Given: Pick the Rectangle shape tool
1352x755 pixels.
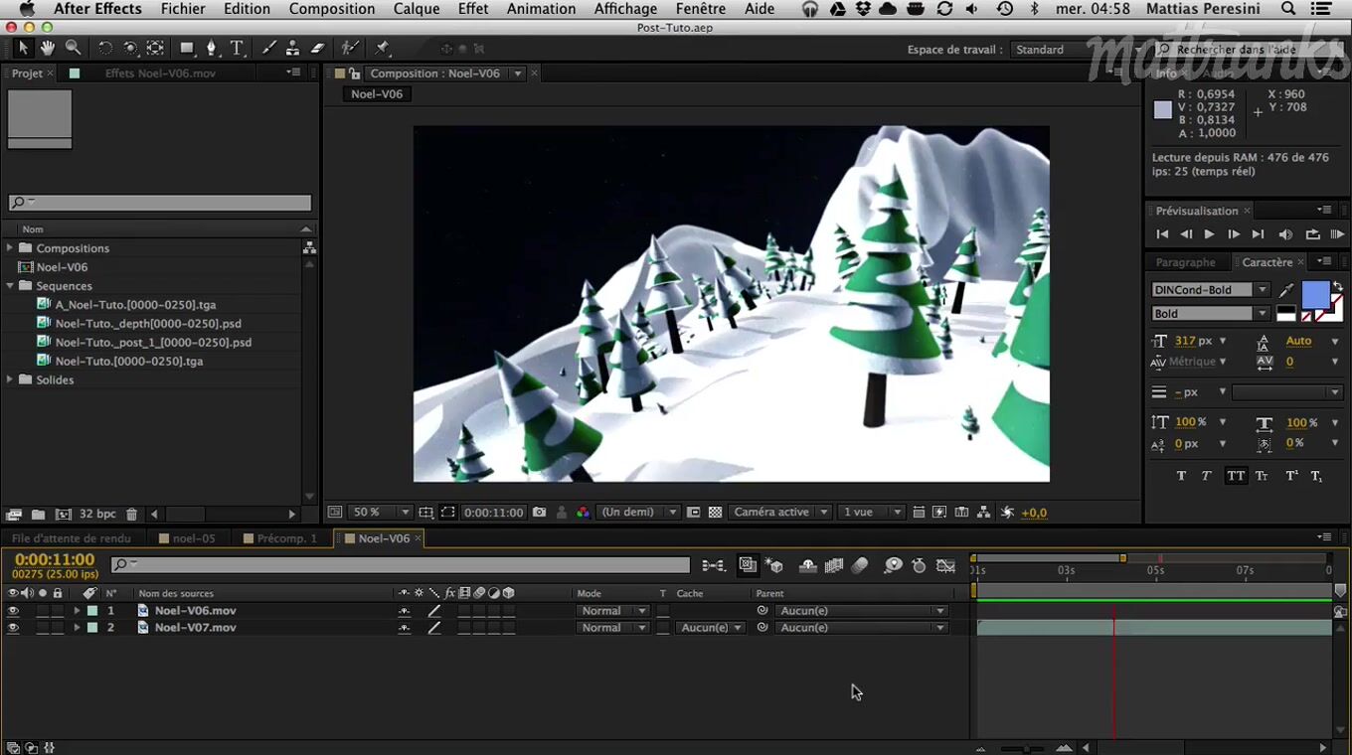Looking at the screenshot, I should click(187, 48).
